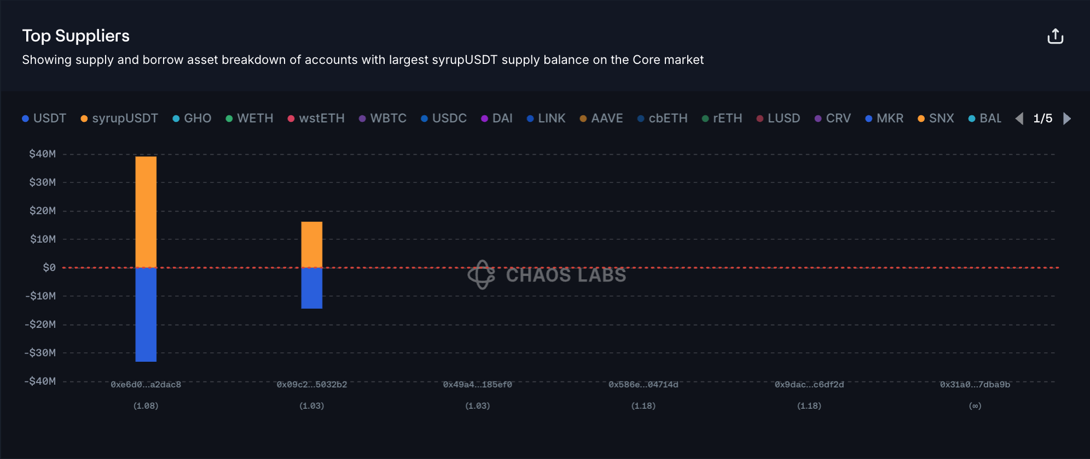This screenshot has width=1090, height=459.
Task: Toggle USDC legend item
Action: click(x=444, y=119)
